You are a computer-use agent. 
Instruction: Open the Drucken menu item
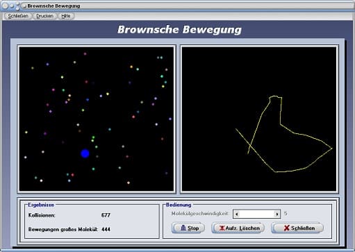coord(44,16)
